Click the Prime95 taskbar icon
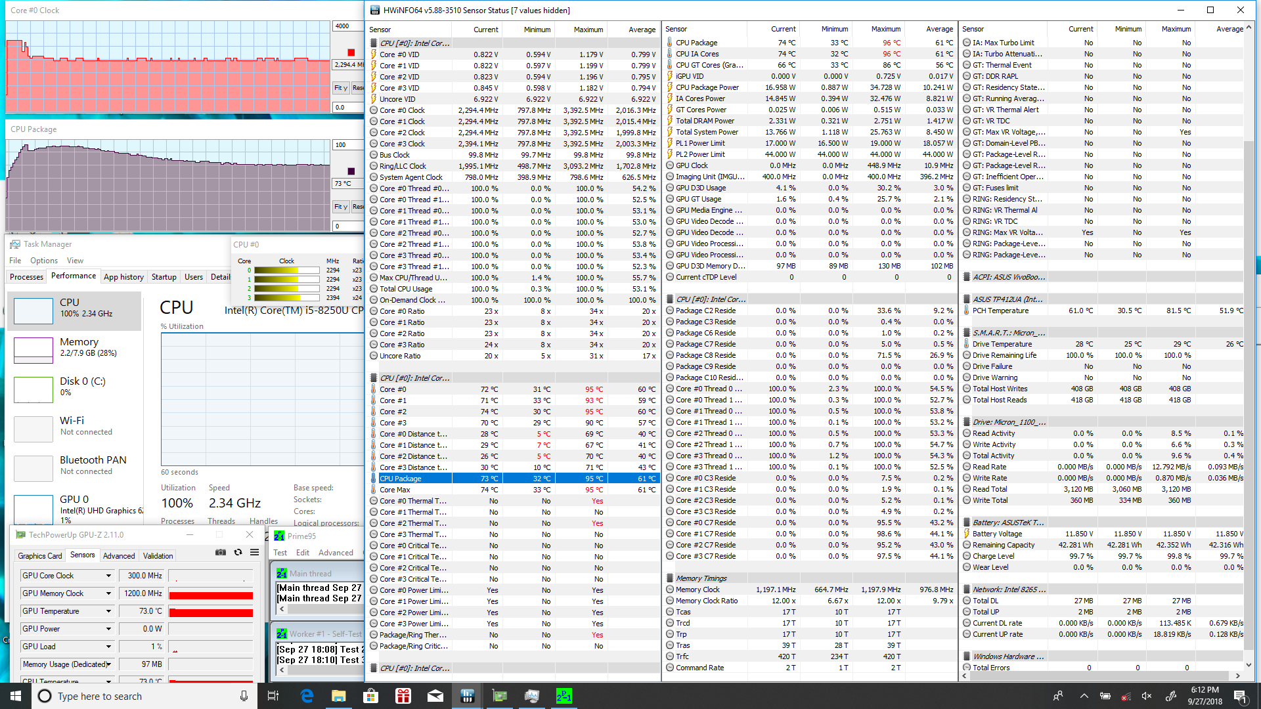The image size is (1261, 709). 564,696
